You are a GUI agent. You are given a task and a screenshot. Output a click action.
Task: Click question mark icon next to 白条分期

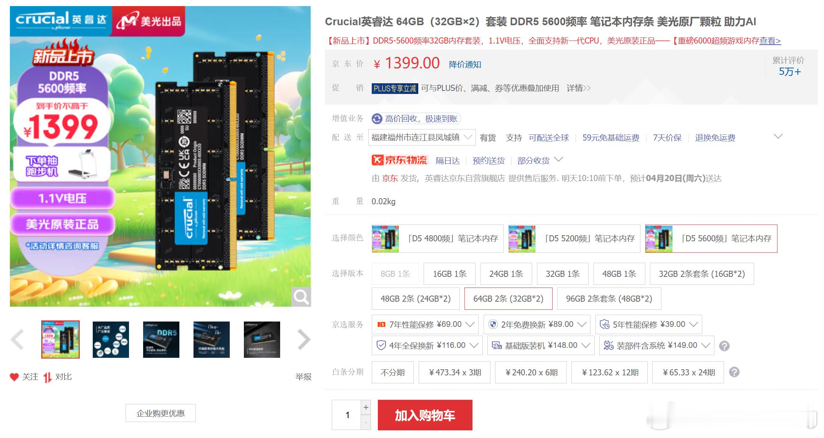(734, 372)
